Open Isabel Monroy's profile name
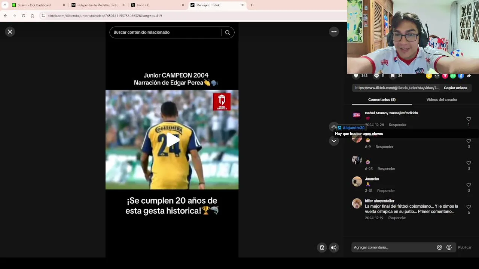The height and width of the screenshot is (269, 479). pyautogui.click(x=391, y=113)
